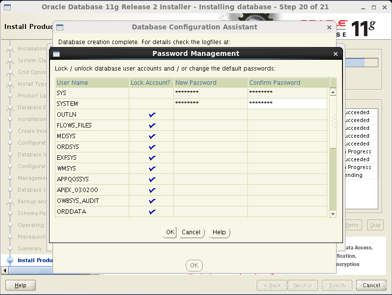
Task: Toggle lock account for APPQOSSYS
Action: (152, 179)
